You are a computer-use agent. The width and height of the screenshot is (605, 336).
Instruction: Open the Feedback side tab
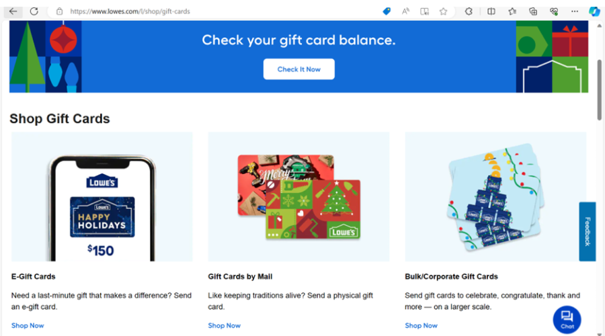click(587, 231)
